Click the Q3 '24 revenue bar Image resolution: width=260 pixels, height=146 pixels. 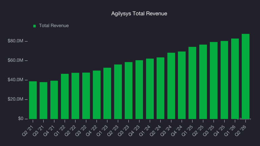pyautogui.click(x=171, y=86)
